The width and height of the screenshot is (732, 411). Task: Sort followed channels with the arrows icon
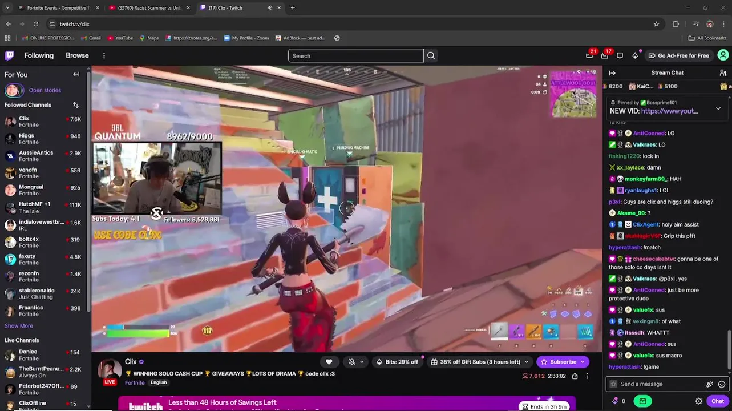(75, 105)
